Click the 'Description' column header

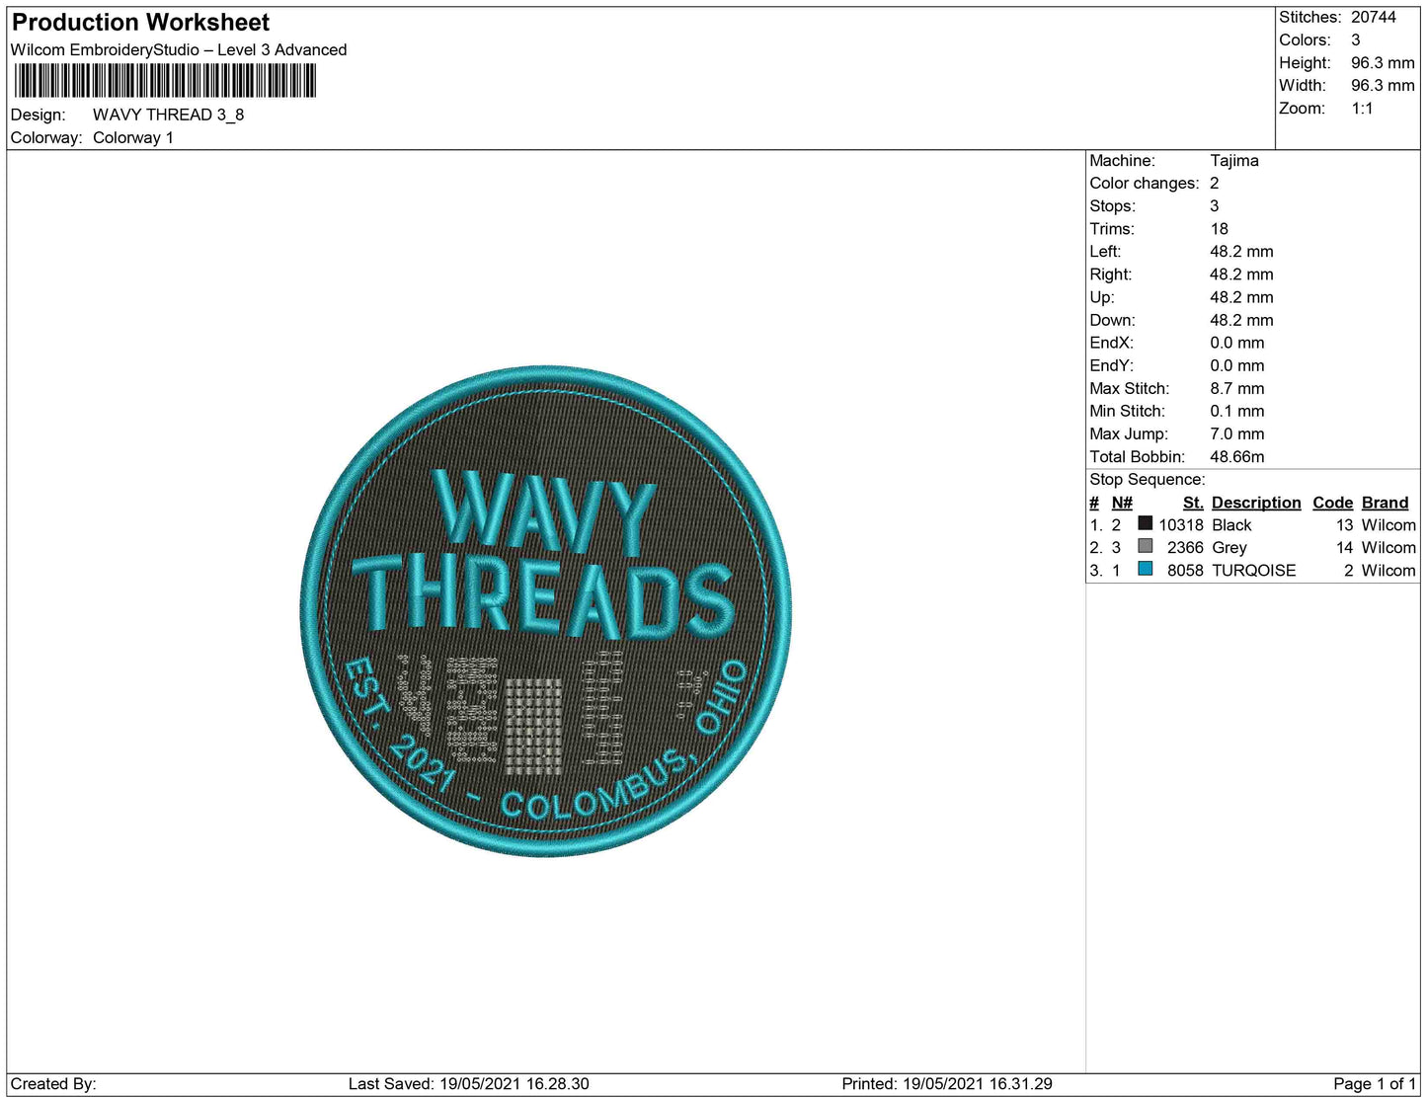coord(1256,503)
